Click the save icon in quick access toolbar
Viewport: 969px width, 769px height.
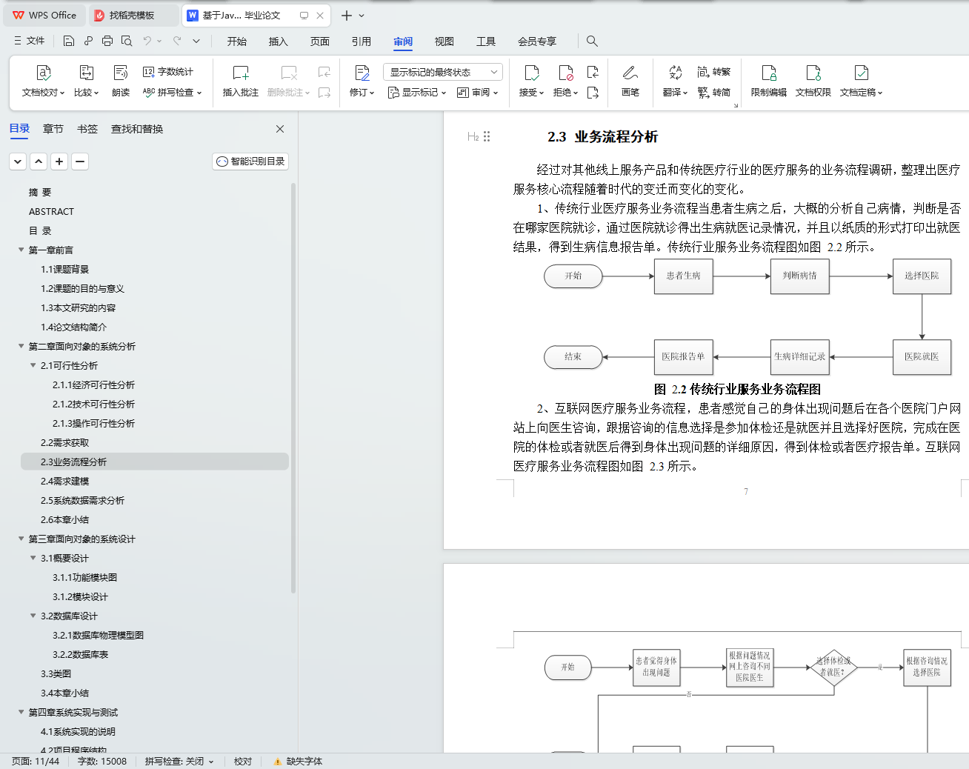[x=69, y=41]
